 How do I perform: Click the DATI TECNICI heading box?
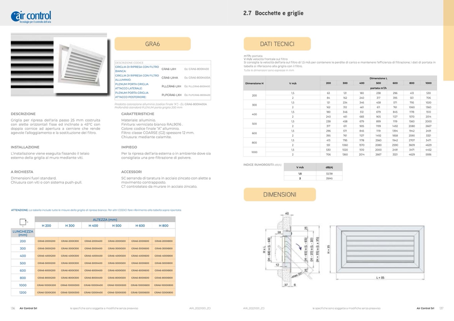[277, 44]
